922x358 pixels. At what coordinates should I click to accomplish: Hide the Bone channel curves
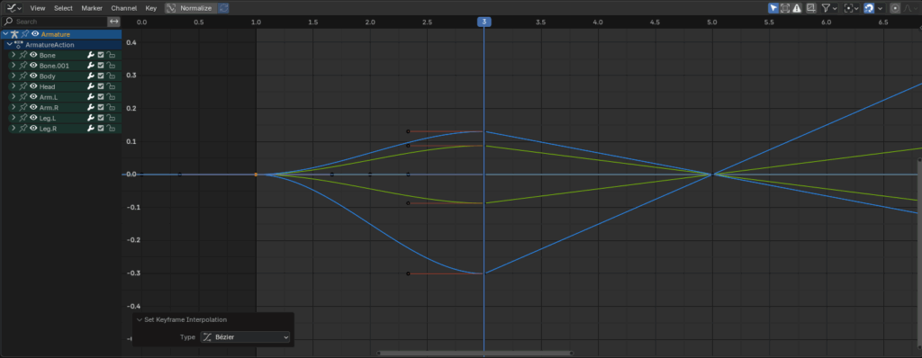pyautogui.click(x=33, y=55)
